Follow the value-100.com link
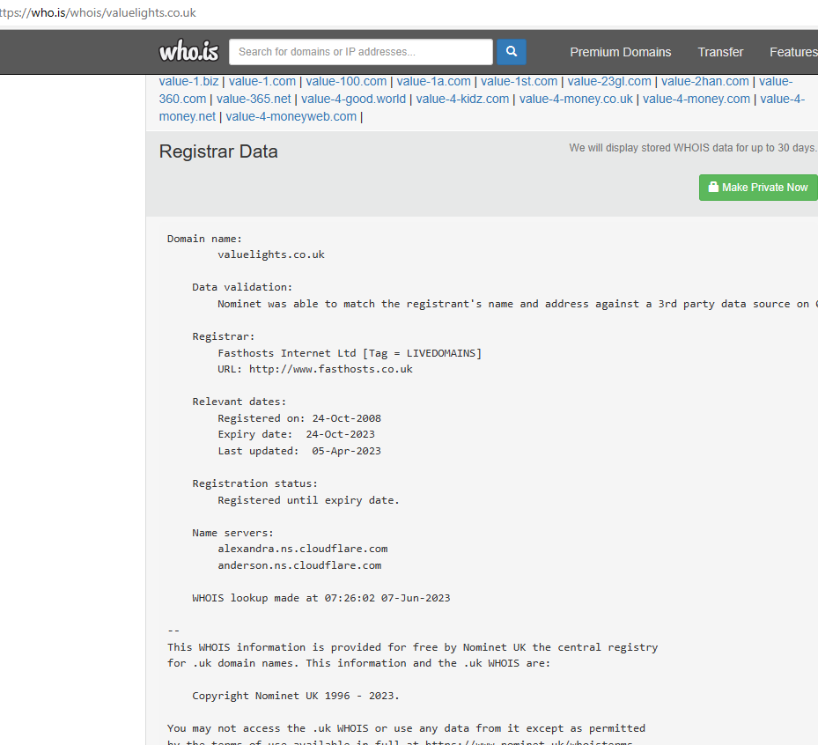Viewport: 818px width, 745px height. 346,81
